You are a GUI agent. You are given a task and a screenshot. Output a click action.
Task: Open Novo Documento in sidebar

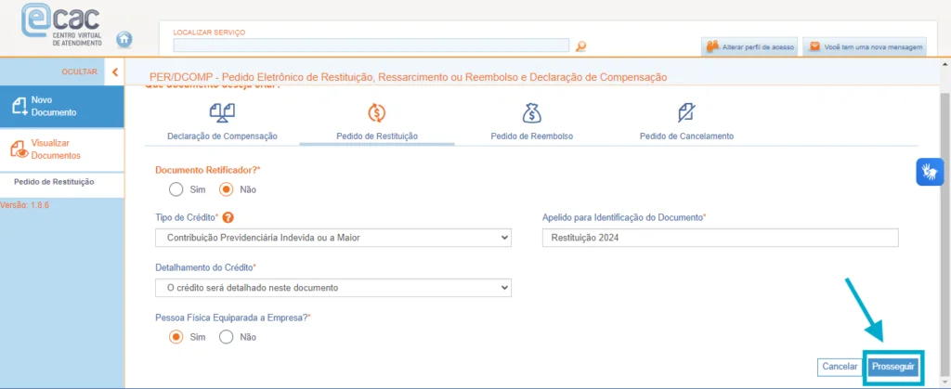(61, 106)
